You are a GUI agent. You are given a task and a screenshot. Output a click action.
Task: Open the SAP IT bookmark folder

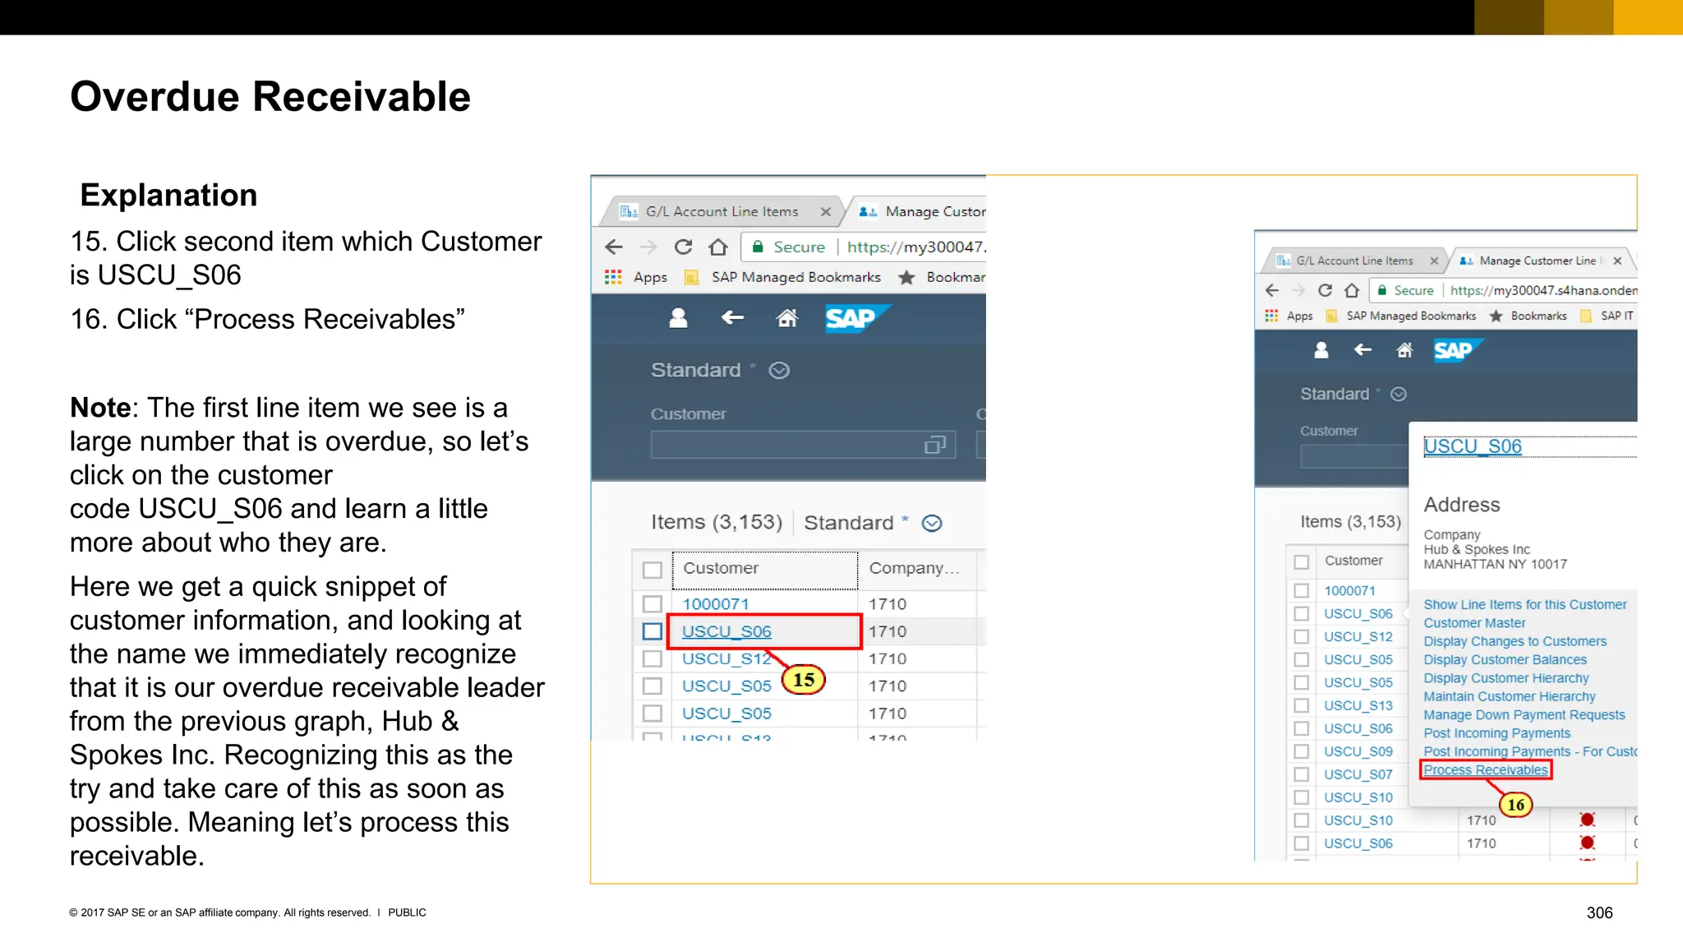[x=1607, y=316]
